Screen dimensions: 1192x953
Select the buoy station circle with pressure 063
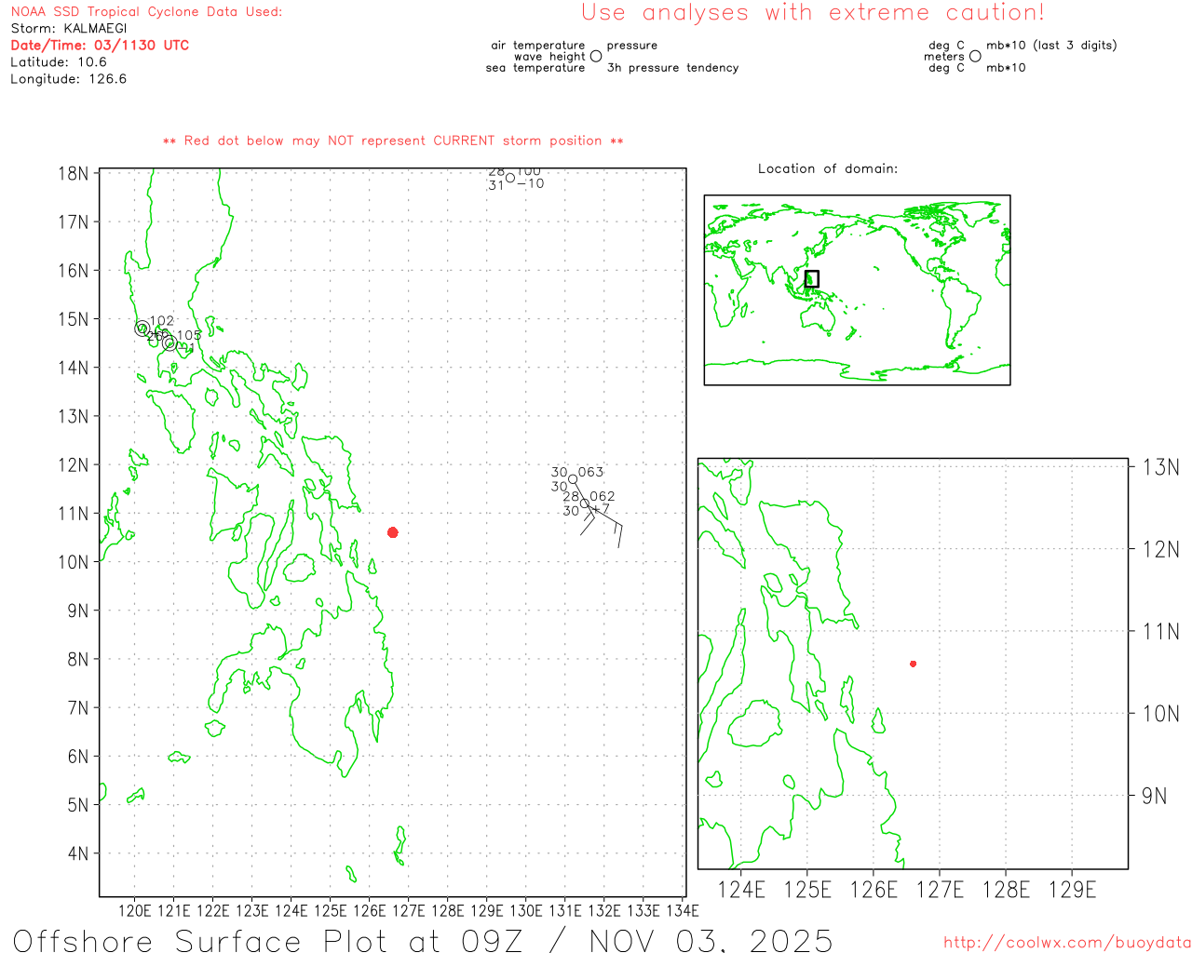tap(573, 479)
